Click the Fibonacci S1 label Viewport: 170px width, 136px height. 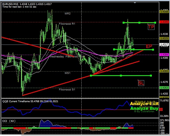(67, 90)
